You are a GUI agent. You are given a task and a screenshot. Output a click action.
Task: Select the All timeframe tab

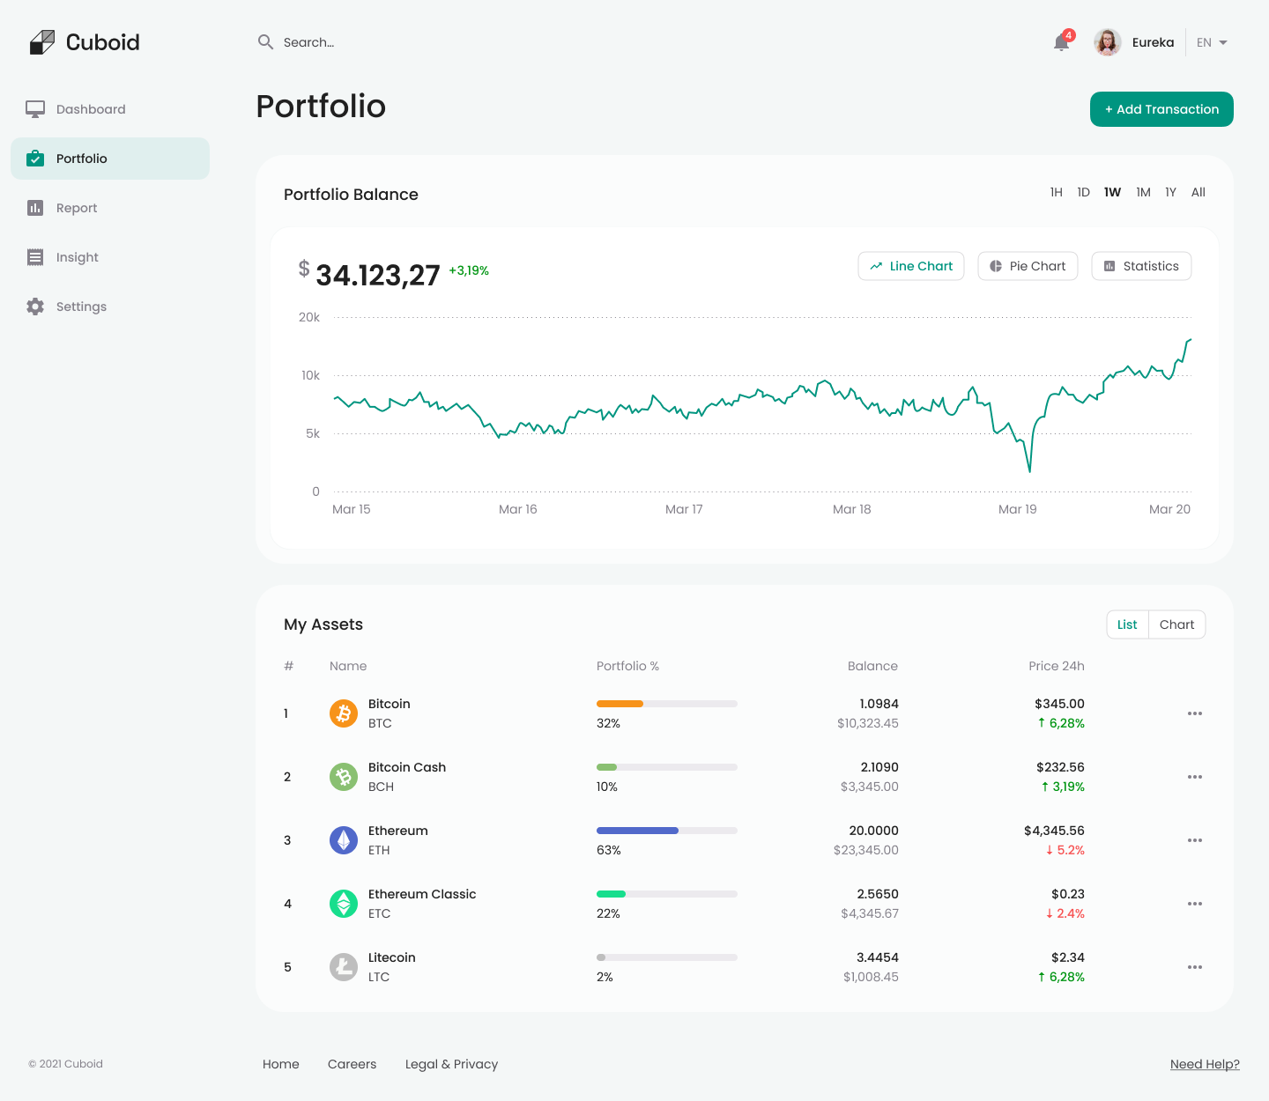(1198, 191)
